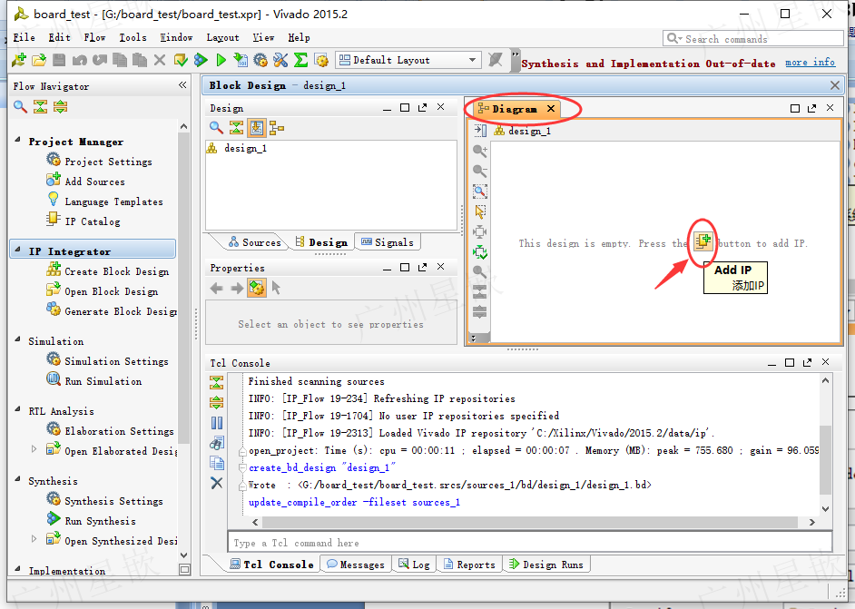
Task: Collapse the RTL Analysis section
Action: click(x=17, y=409)
